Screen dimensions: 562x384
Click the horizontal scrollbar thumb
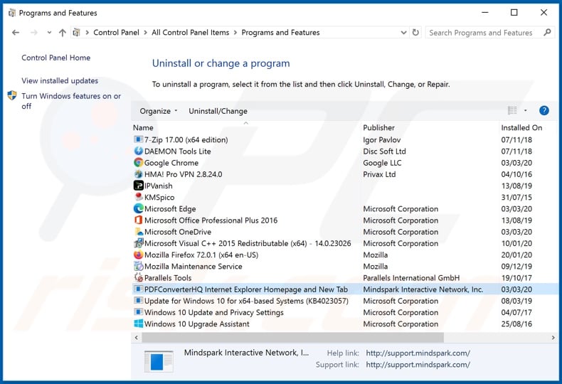click(x=292, y=338)
